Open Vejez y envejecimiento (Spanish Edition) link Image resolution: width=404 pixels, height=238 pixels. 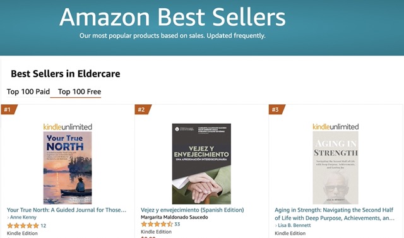point(192,210)
